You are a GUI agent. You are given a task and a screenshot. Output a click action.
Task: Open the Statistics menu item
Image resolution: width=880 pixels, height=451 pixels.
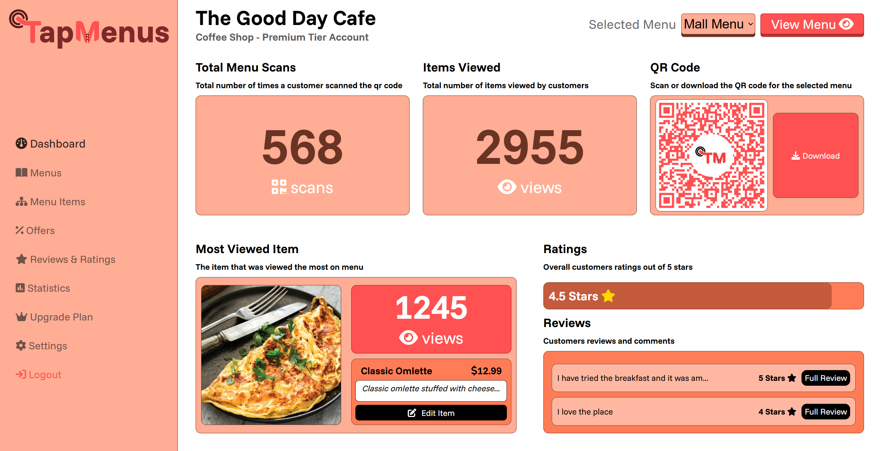(x=48, y=288)
